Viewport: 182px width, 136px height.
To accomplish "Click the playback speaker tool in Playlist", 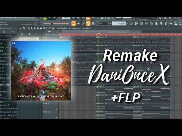I will click(x=53, y=28).
